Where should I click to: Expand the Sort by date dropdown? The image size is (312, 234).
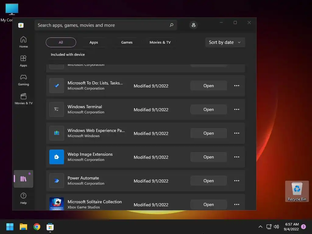coord(225,42)
